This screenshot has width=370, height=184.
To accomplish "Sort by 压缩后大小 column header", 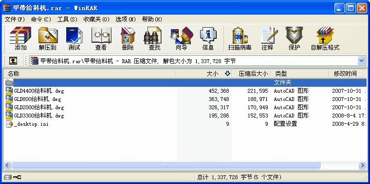I will pyautogui.click(x=251, y=74).
